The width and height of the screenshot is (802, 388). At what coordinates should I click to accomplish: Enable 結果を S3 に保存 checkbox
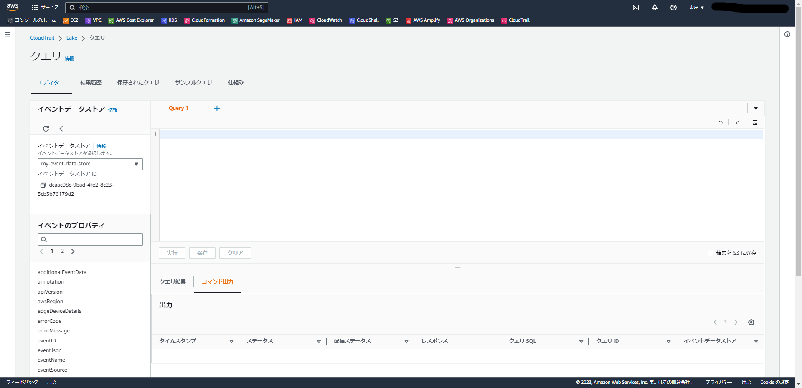pos(710,253)
